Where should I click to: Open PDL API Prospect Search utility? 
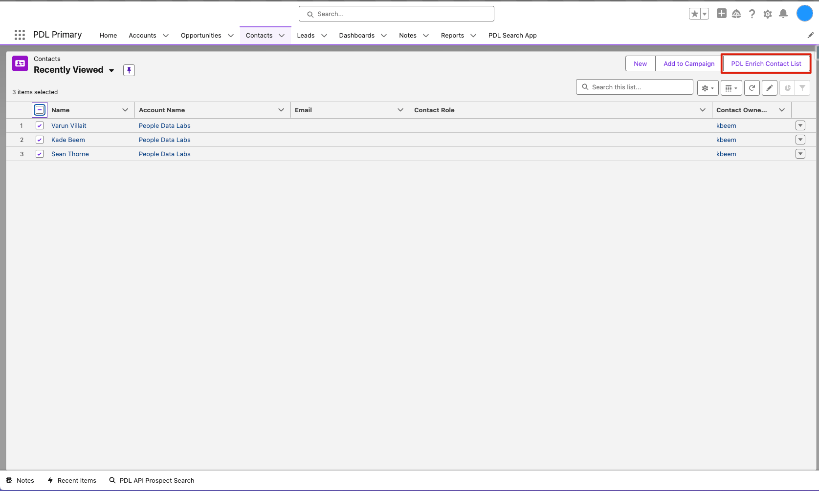[152, 481]
